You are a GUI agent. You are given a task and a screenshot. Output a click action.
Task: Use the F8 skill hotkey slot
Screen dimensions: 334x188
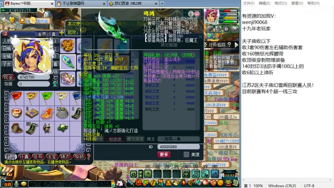pos(215,174)
